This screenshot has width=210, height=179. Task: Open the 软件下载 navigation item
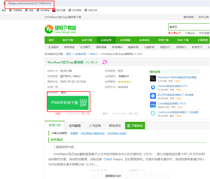click(x=68, y=40)
